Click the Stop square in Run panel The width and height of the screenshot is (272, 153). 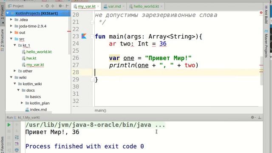click(9, 131)
